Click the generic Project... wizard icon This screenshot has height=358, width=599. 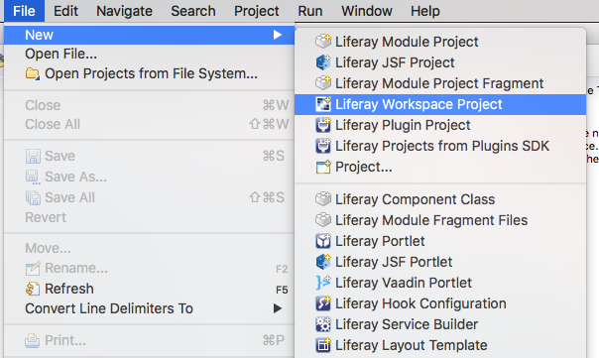coord(323,167)
